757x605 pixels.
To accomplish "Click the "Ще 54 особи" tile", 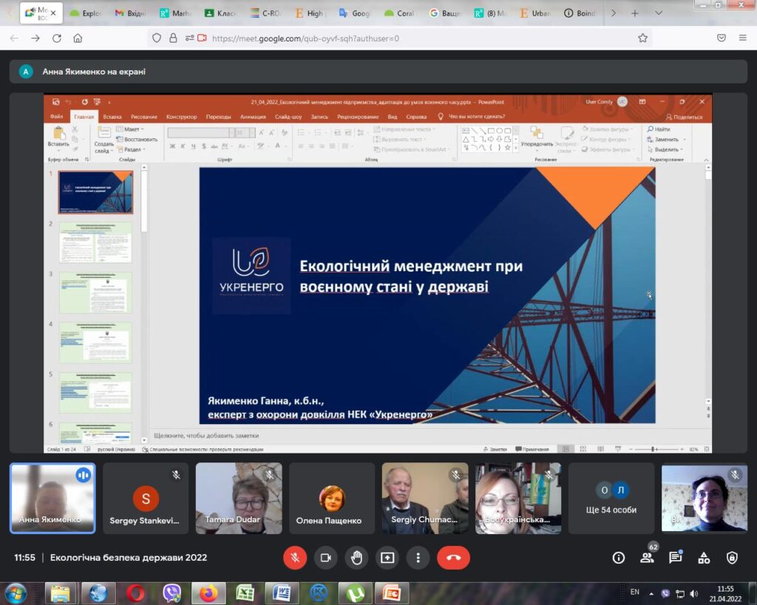I will (x=611, y=499).
